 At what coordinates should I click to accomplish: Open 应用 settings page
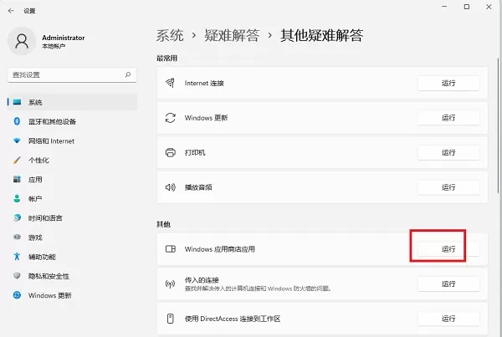pos(72,180)
